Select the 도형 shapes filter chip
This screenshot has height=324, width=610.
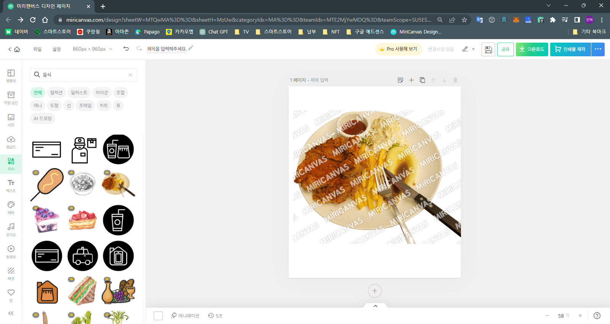(55, 105)
